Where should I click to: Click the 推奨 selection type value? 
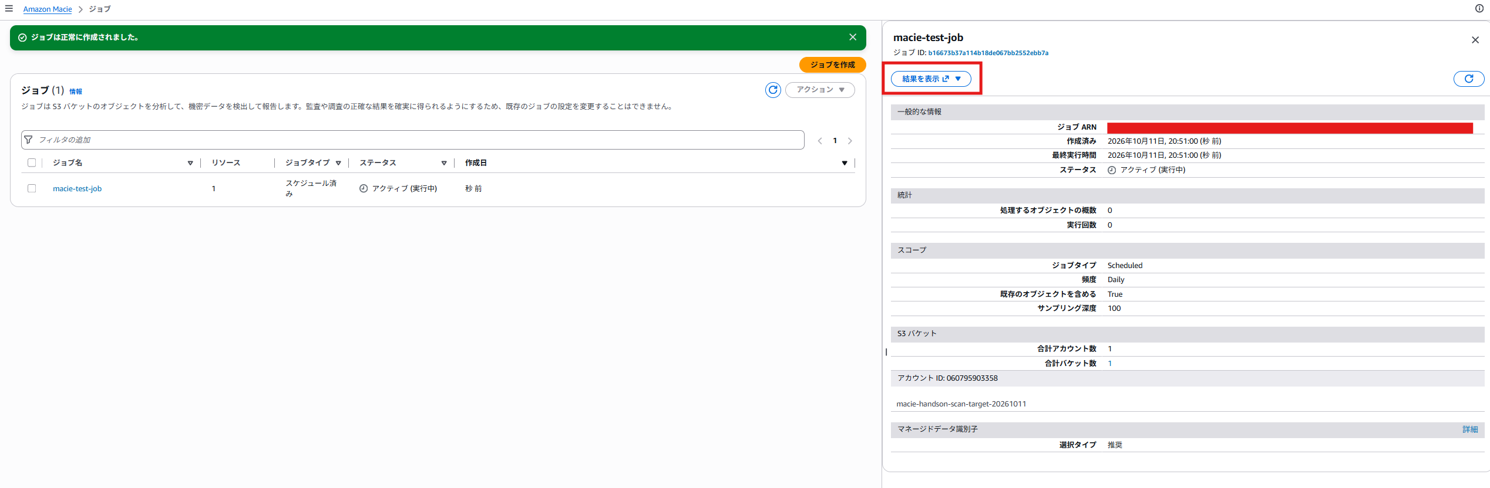coord(1115,445)
